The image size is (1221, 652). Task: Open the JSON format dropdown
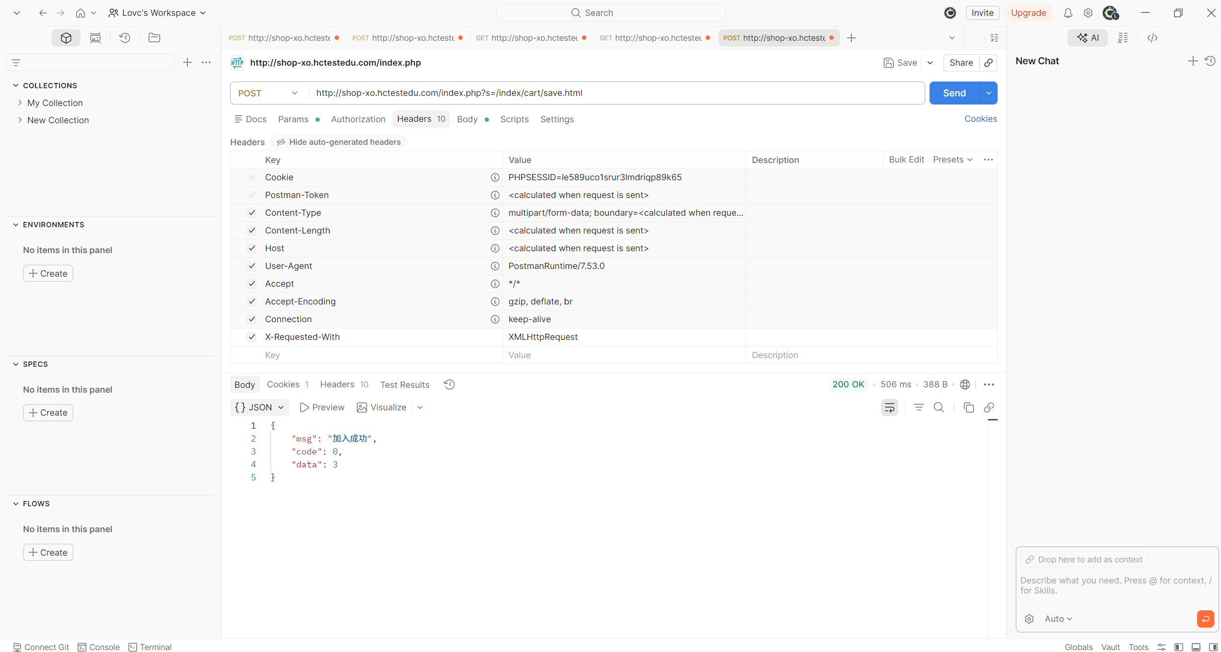click(260, 407)
